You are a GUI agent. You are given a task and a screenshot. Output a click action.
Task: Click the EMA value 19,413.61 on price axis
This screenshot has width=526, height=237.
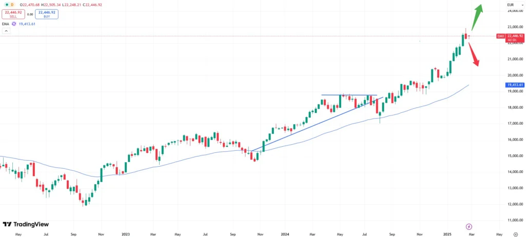pos(514,85)
